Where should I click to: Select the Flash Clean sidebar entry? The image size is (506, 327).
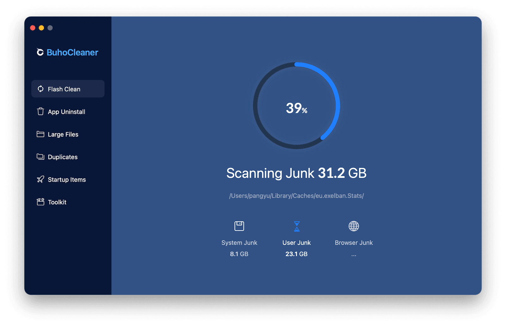click(64, 89)
